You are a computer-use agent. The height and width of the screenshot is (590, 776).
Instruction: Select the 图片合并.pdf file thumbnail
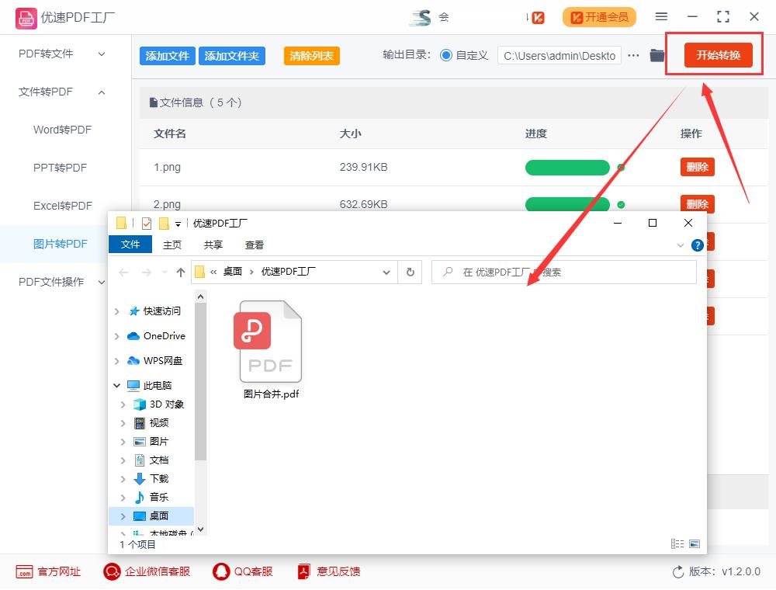click(x=269, y=342)
